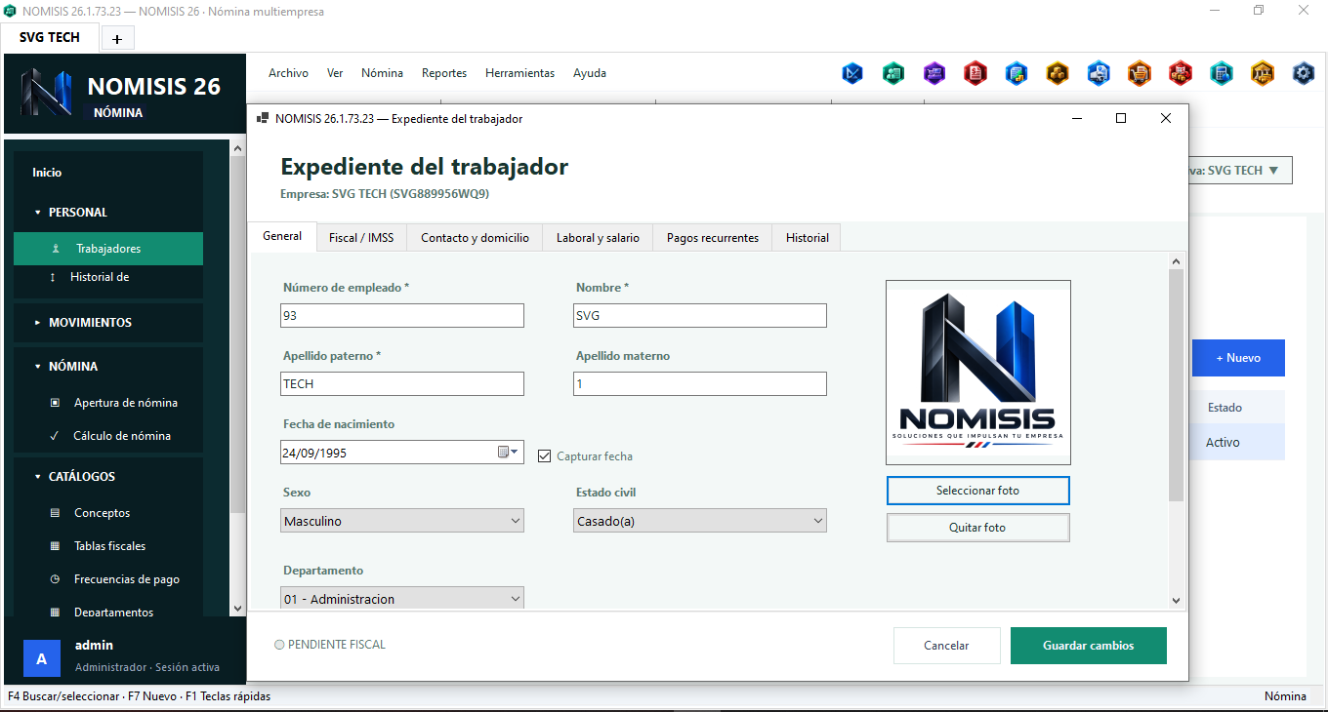Screen dimensions: 1328x712
Task: Open the SVG TECH company dropdown behind dialog
Action: pyautogui.click(x=1240, y=171)
